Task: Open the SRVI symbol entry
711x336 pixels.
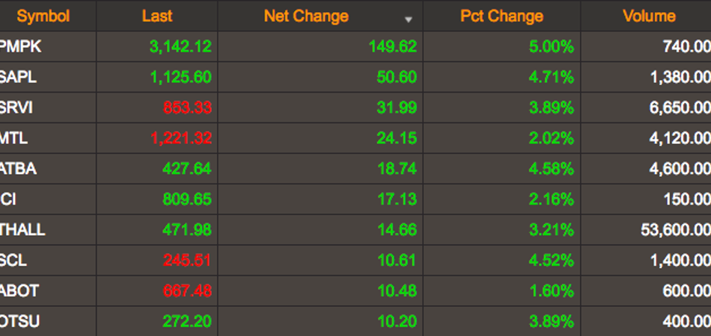Action: tap(16, 108)
